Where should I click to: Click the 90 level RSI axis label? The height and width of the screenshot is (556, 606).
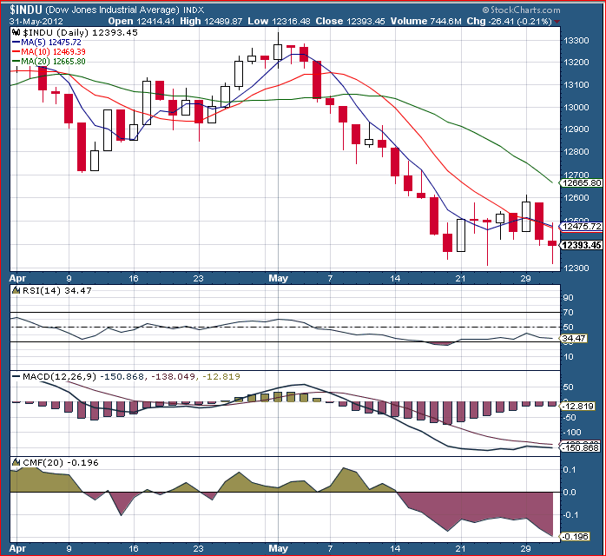pos(568,298)
